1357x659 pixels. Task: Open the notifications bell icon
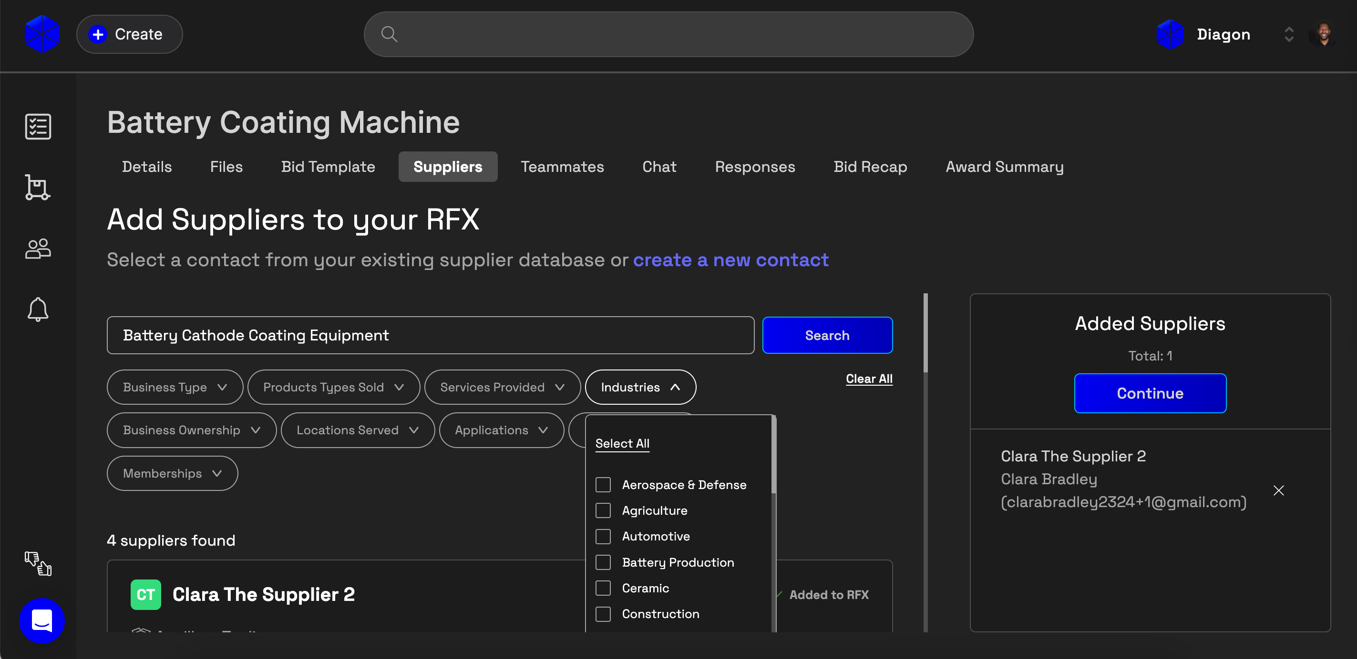coord(38,309)
